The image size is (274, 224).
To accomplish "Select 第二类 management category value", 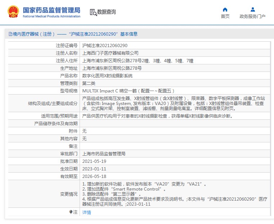I will click(89, 83).
